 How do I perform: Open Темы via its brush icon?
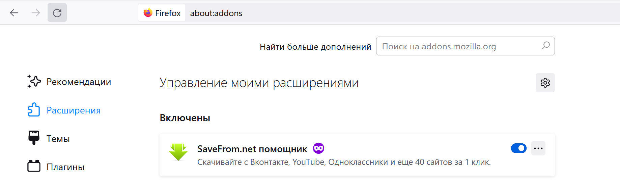click(x=34, y=138)
